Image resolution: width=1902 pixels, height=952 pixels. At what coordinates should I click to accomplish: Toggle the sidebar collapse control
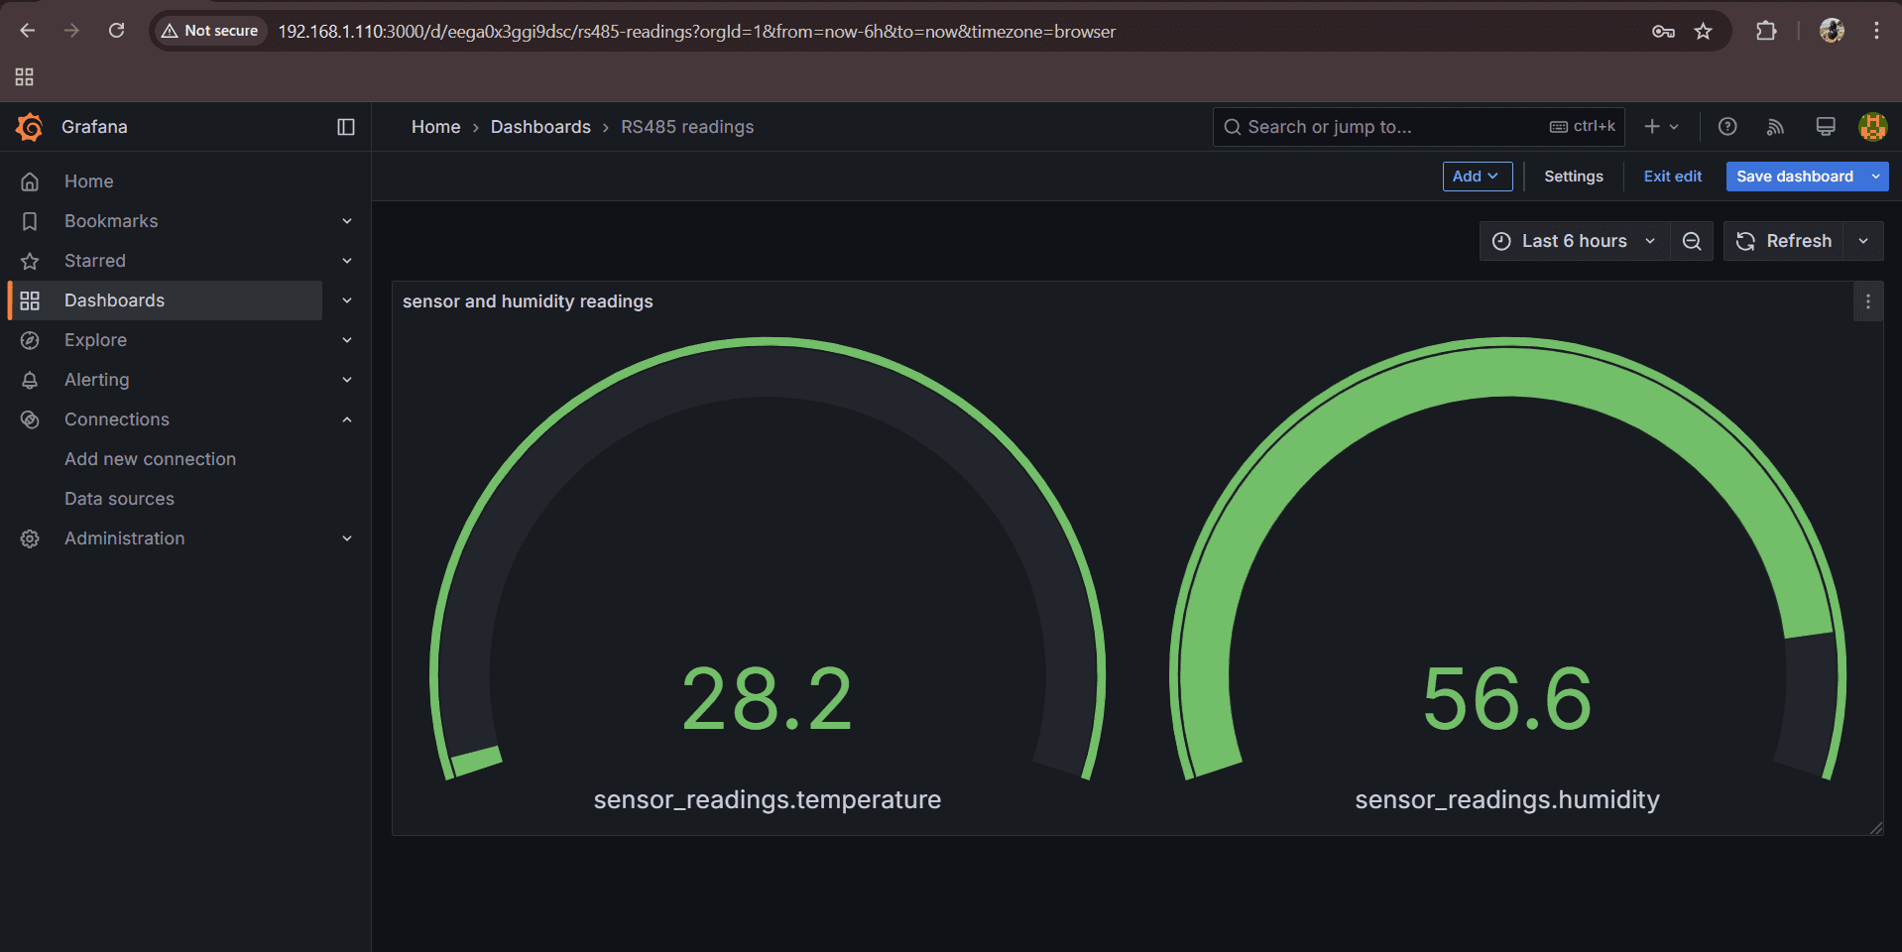(345, 127)
